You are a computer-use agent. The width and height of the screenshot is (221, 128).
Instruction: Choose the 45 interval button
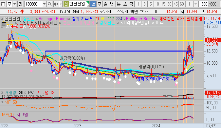175,4
